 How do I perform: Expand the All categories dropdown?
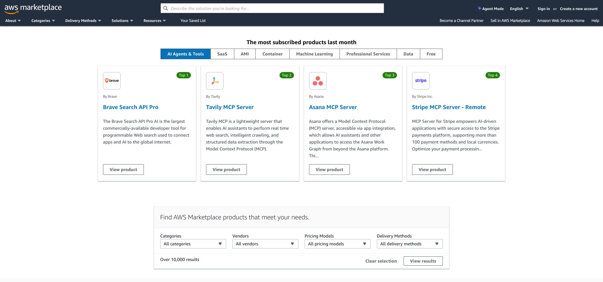tap(193, 244)
